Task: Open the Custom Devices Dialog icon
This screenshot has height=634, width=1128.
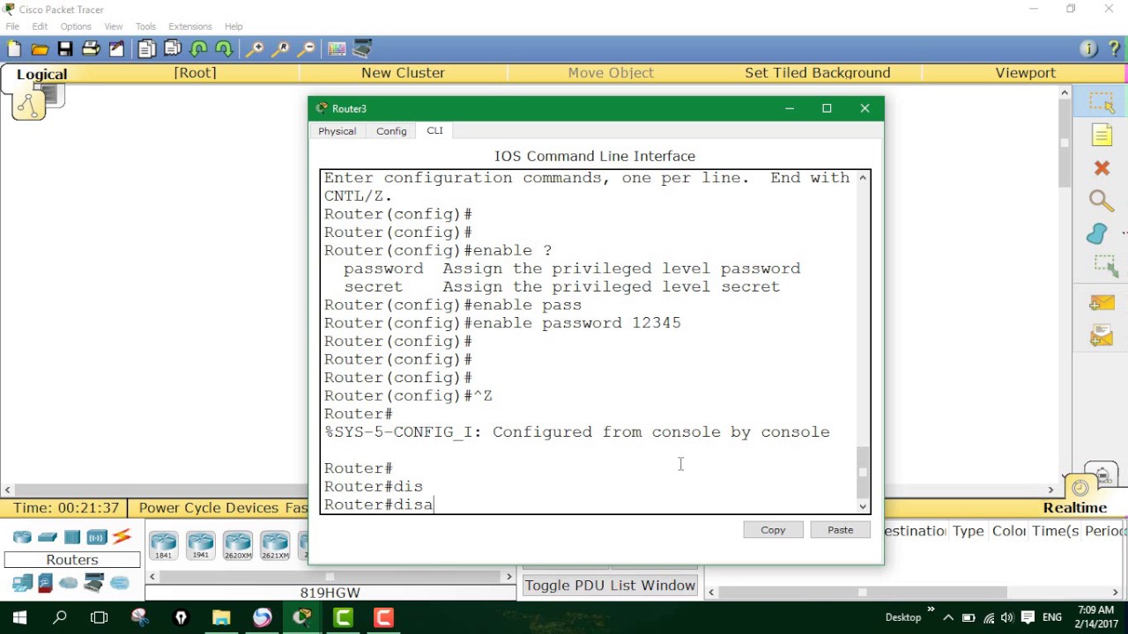Action: [x=362, y=49]
